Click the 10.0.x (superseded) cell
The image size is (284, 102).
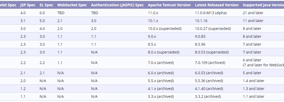165,29
